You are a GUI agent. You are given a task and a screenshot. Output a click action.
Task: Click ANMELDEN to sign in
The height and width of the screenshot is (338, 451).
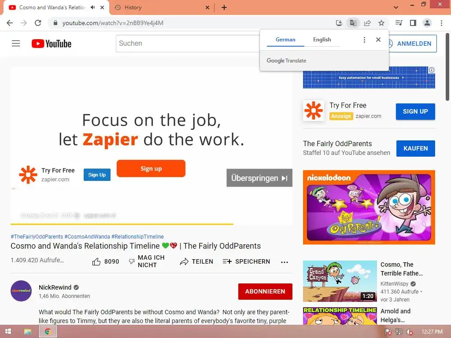point(412,44)
